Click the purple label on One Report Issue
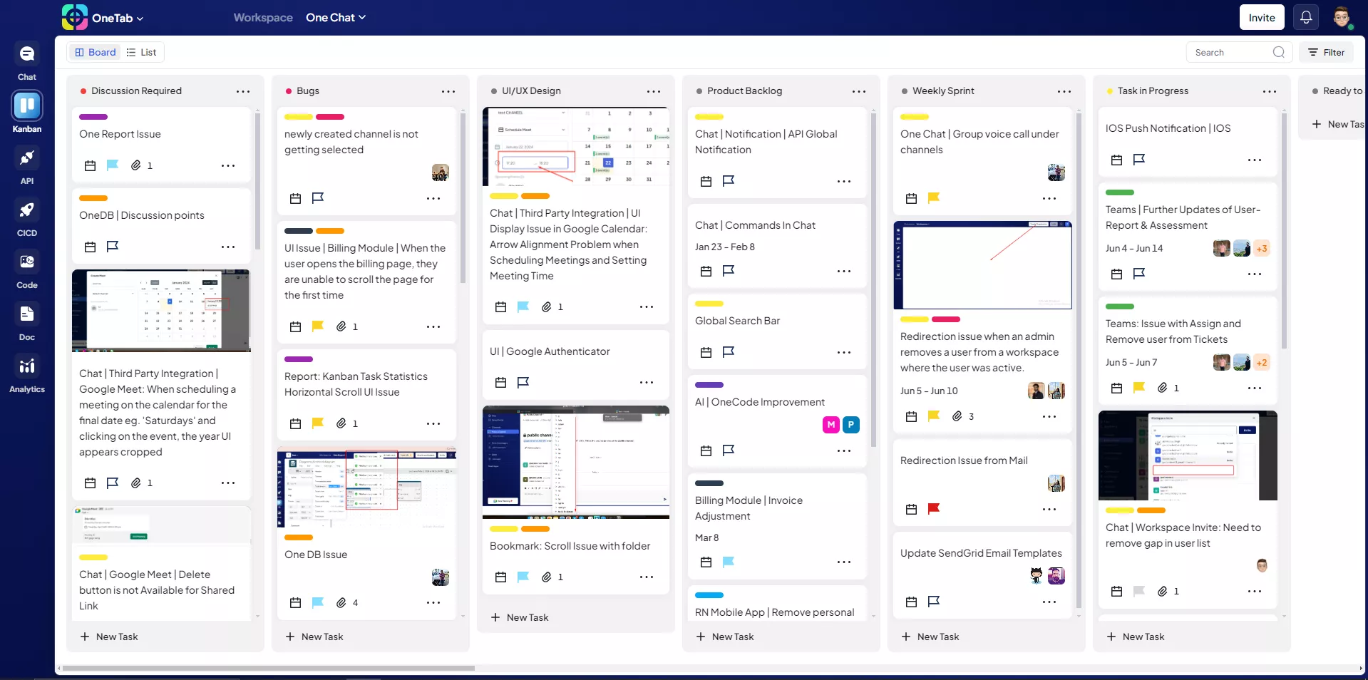This screenshot has width=1368, height=680. (93, 117)
